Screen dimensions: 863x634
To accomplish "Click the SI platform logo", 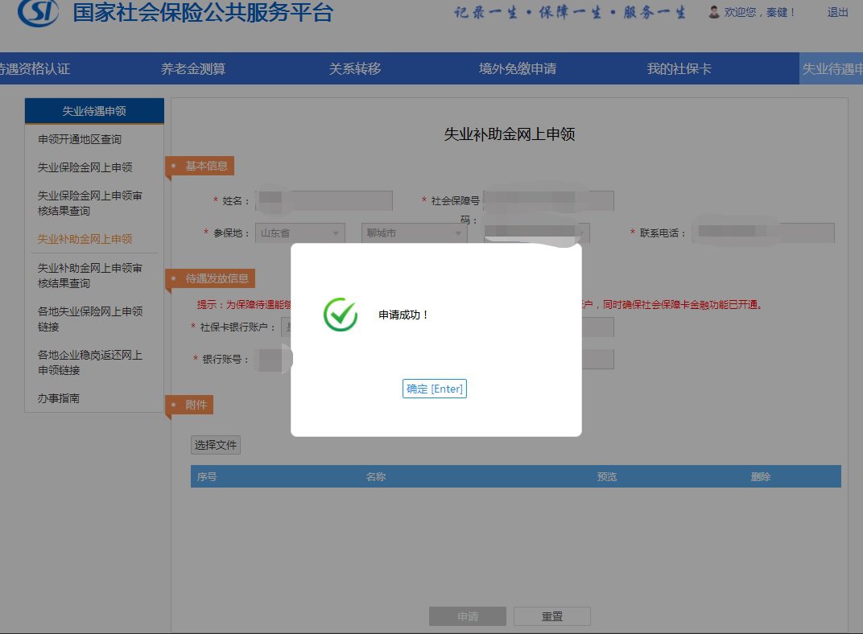I will tap(38, 11).
